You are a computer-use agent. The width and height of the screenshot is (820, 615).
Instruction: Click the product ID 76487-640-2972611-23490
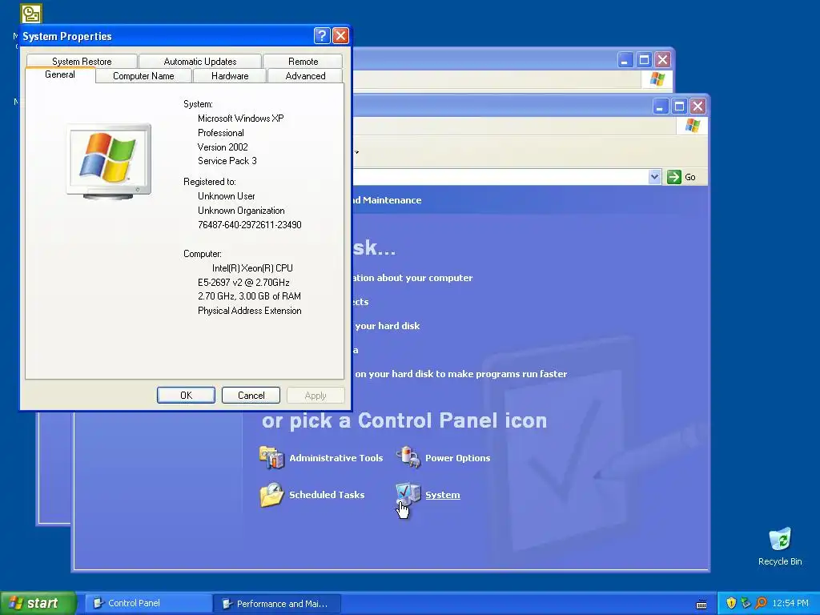250,225
